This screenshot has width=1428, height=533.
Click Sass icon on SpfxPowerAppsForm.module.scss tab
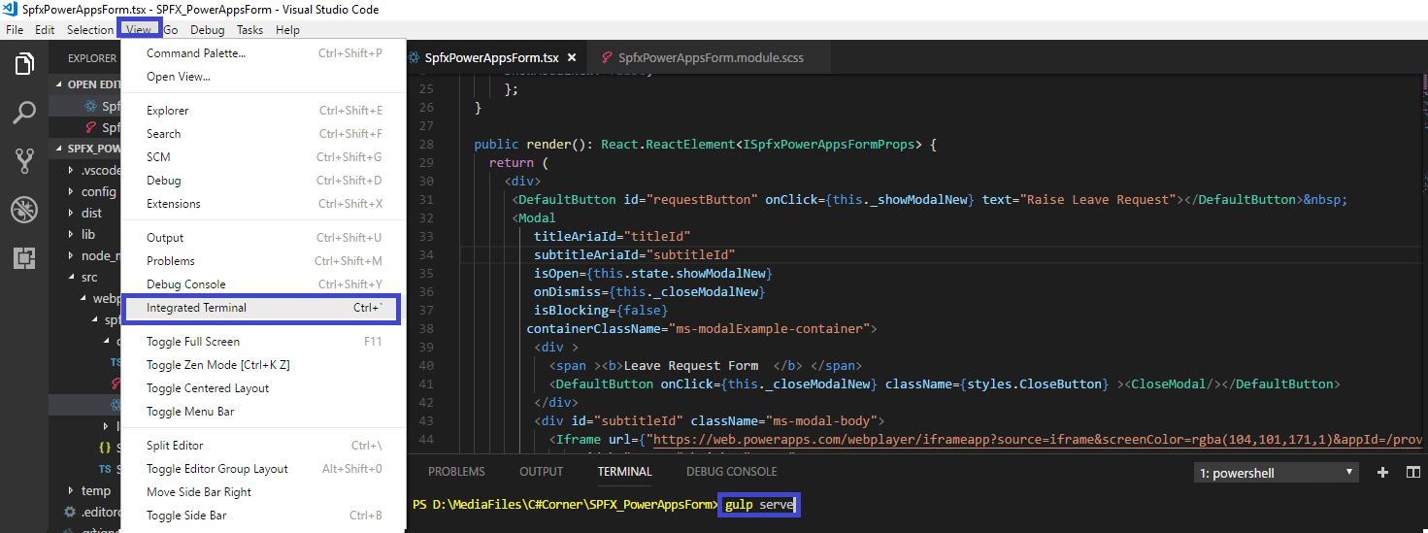(x=607, y=58)
